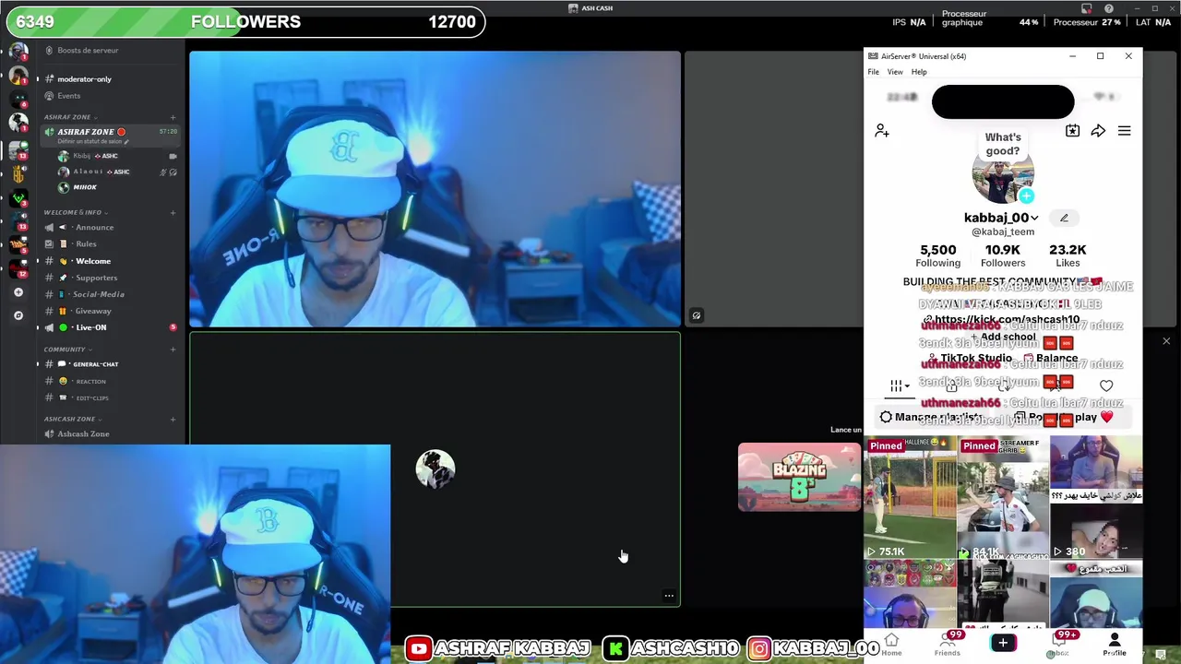This screenshot has width=1181, height=664.
Task: Click the Blazing 8s activity card
Action: point(799,477)
